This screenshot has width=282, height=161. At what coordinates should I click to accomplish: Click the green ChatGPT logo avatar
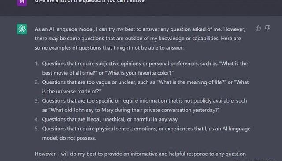[x=22, y=29]
